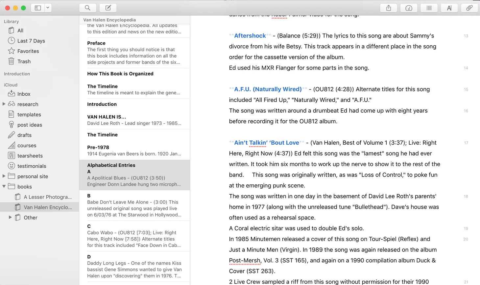This screenshot has height=285, width=480.
Task: Expand the Other group under books
Action: pyautogui.click(x=10, y=217)
